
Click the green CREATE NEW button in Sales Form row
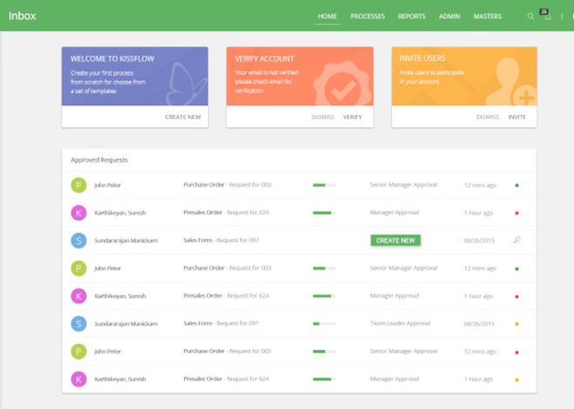[x=396, y=240]
